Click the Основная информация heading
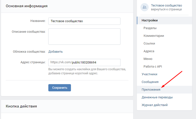This screenshot has height=119, width=196. click(27, 6)
